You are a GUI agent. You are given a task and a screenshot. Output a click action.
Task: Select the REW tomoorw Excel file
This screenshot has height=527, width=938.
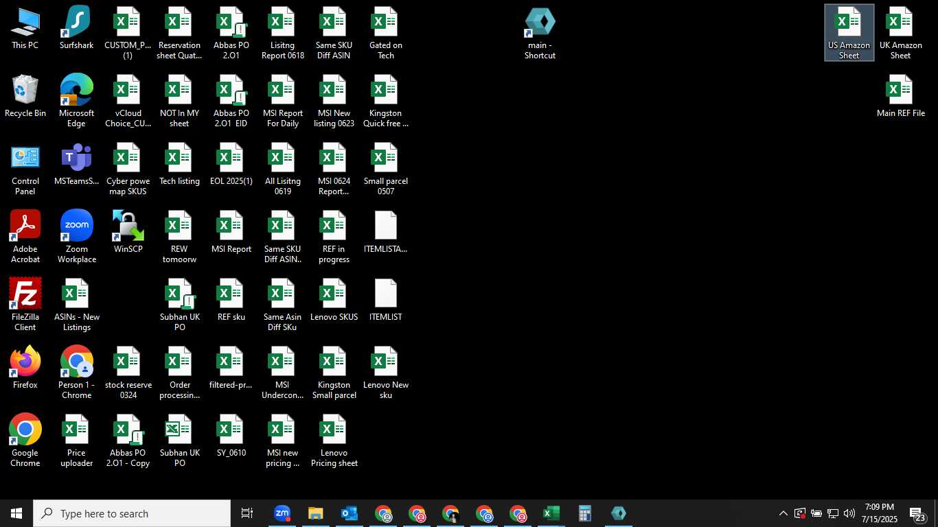click(x=179, y=237)
